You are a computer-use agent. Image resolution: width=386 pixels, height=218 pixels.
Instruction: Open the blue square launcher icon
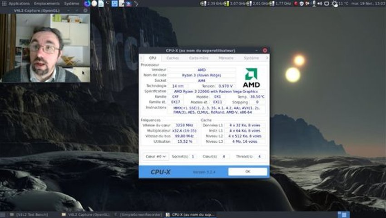[x=114, y=4]
